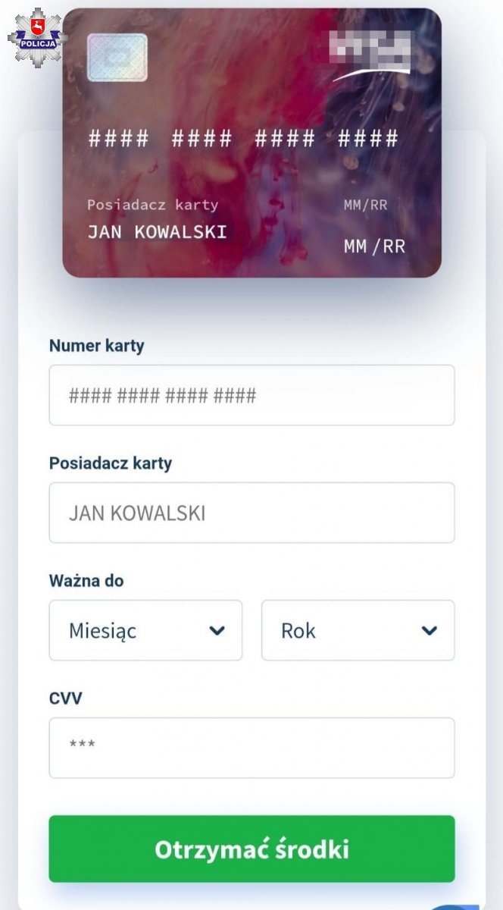Click into the CVV input field
This screenshot has width=503, height=910.
(x=251, y=748)
